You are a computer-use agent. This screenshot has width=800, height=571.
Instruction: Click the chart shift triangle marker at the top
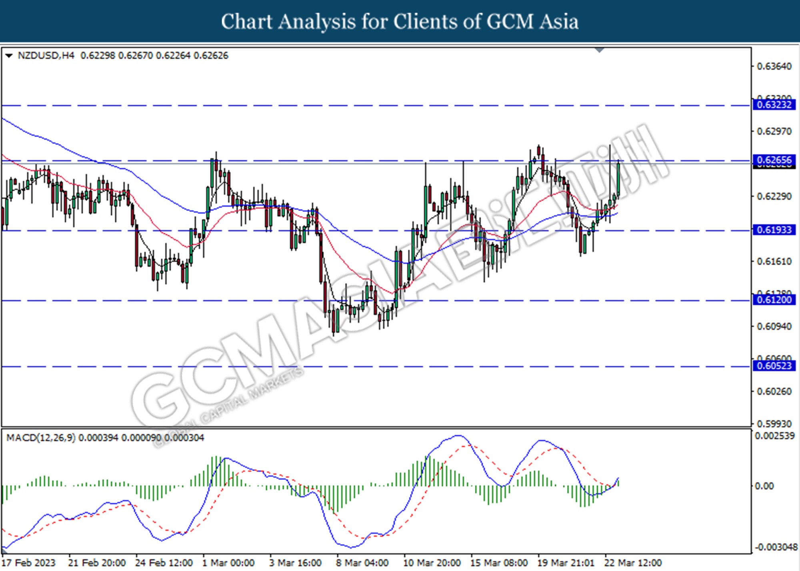click(x=599, y=50)
